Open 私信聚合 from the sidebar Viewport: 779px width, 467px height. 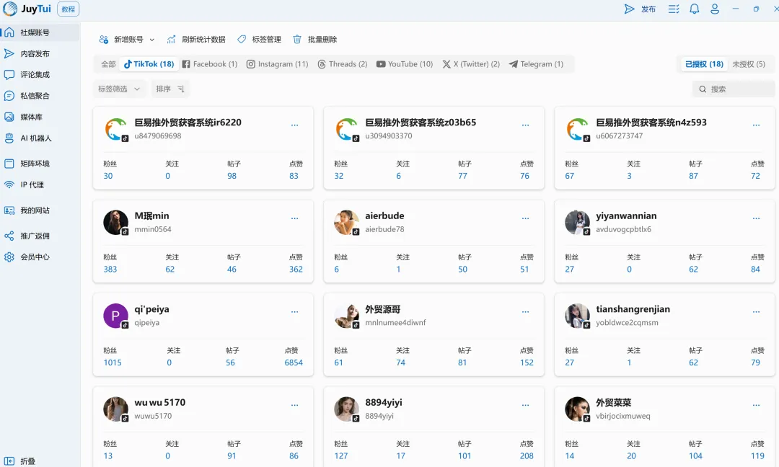tap(35, 94)
